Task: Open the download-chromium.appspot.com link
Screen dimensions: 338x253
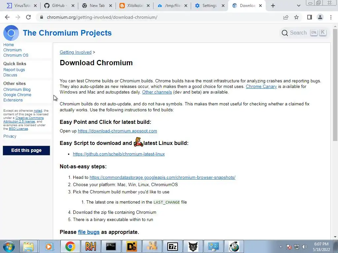Action: 117,131
